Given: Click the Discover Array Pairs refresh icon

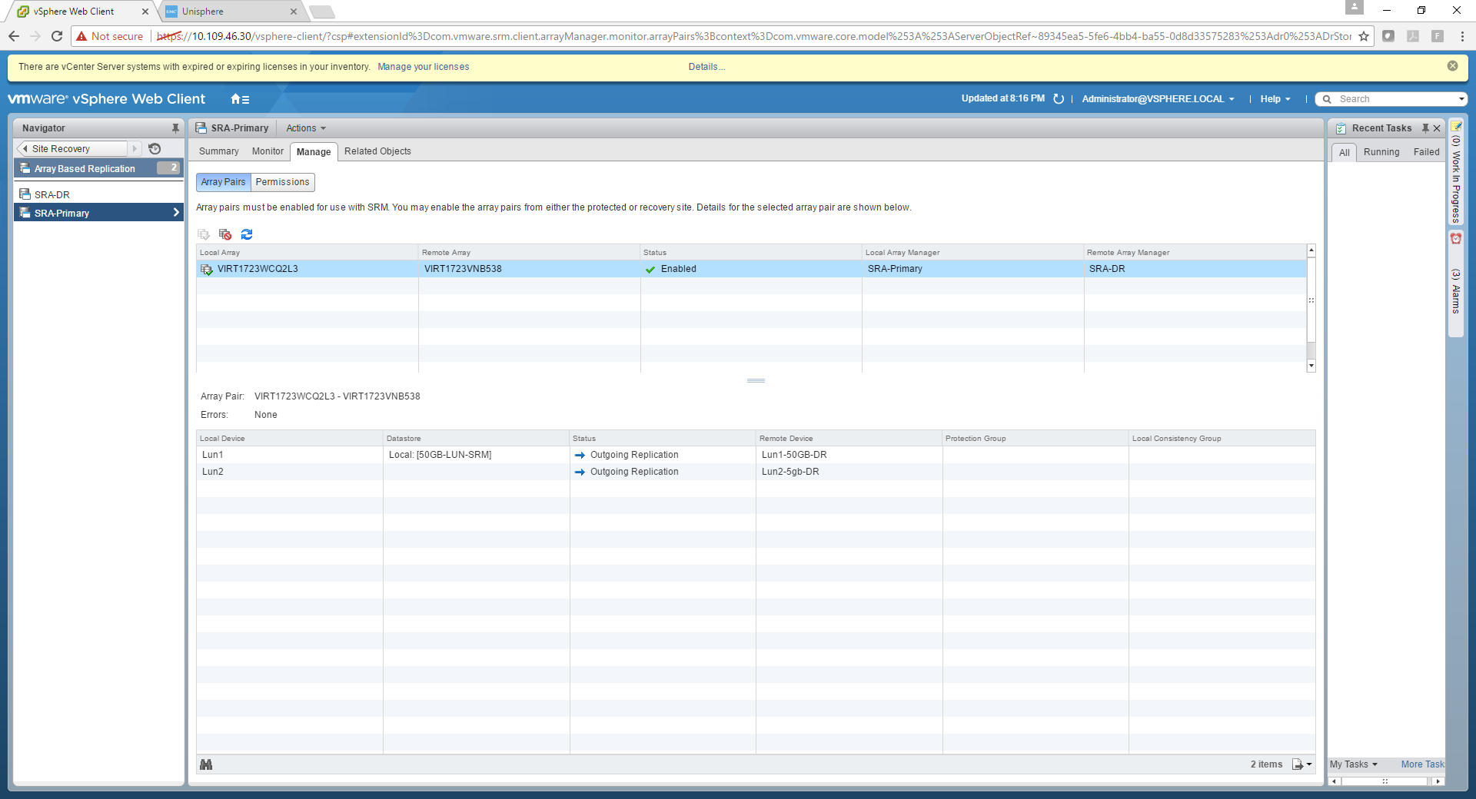Looking at the screenshot, I should click(x=247, y=234).
